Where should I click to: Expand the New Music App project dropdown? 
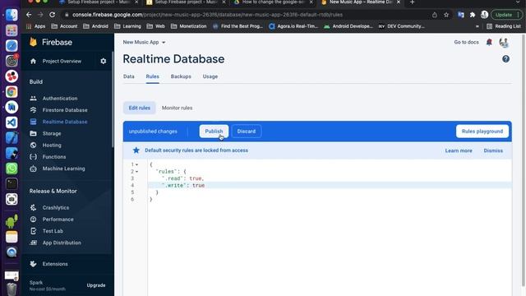click(145, 42)
